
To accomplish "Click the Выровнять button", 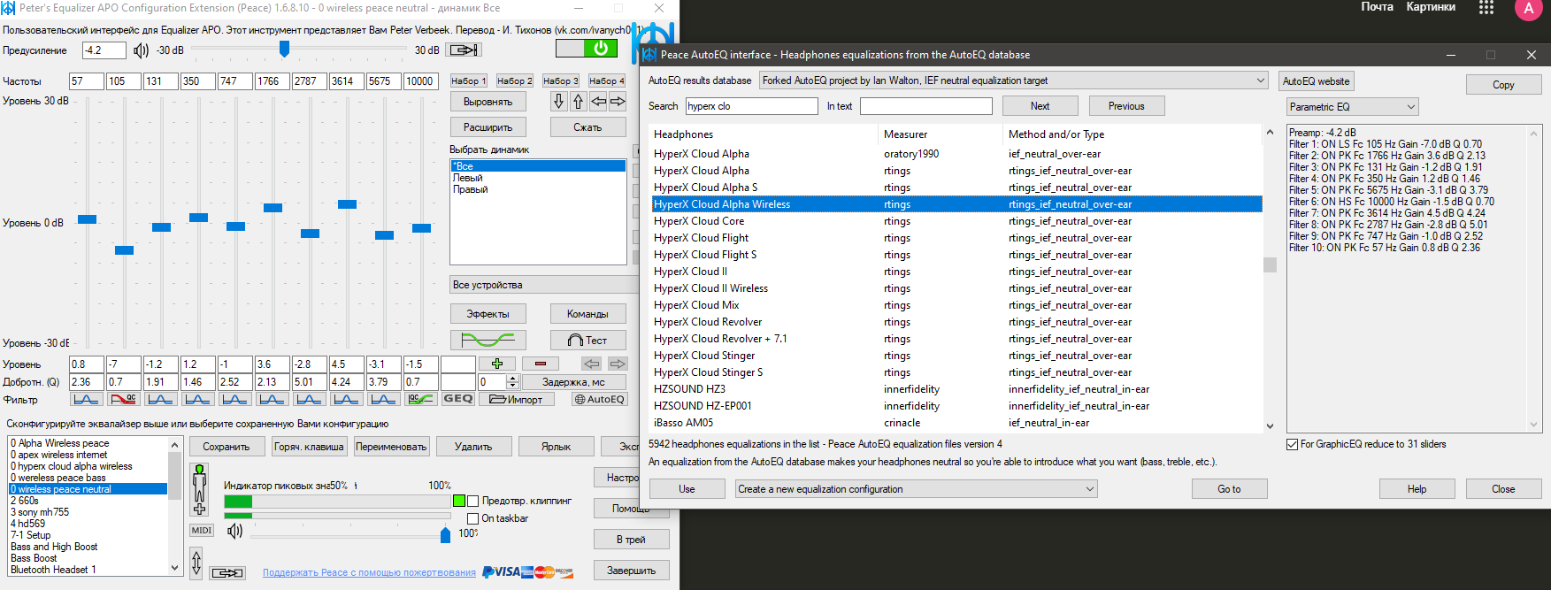I will point(488,102).
